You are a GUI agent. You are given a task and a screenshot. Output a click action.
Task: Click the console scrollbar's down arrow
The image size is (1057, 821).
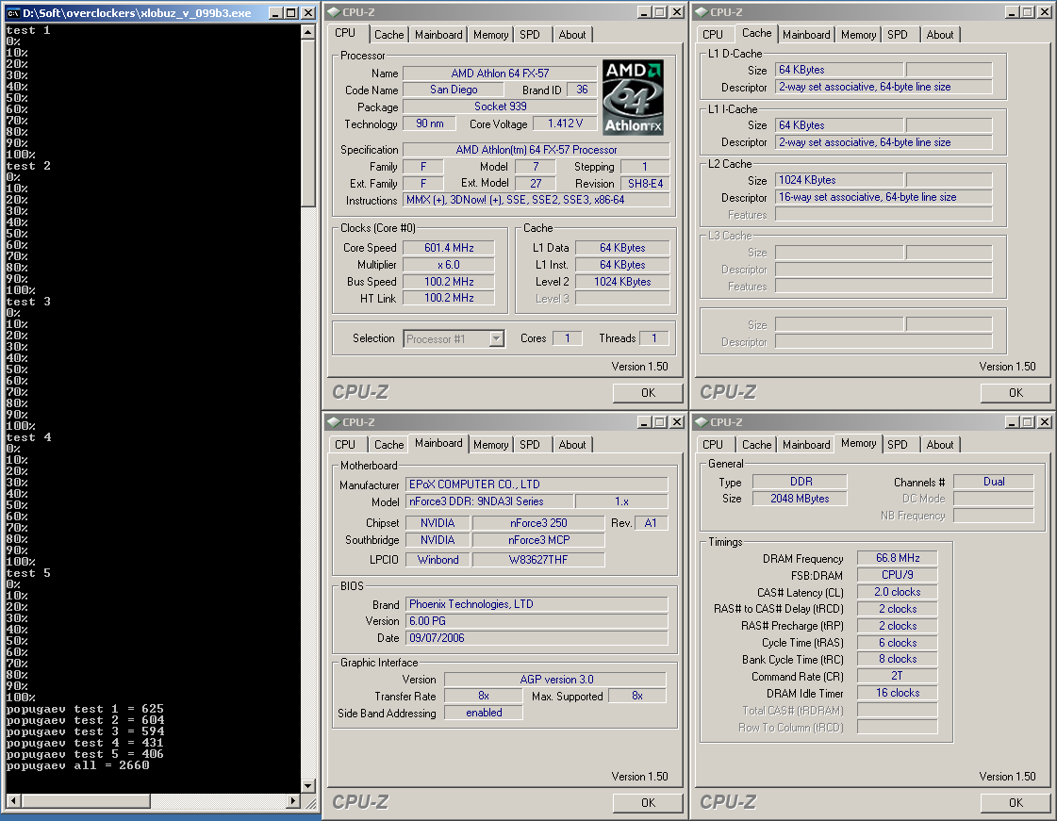pyautogui.click(x=307, y=785)
